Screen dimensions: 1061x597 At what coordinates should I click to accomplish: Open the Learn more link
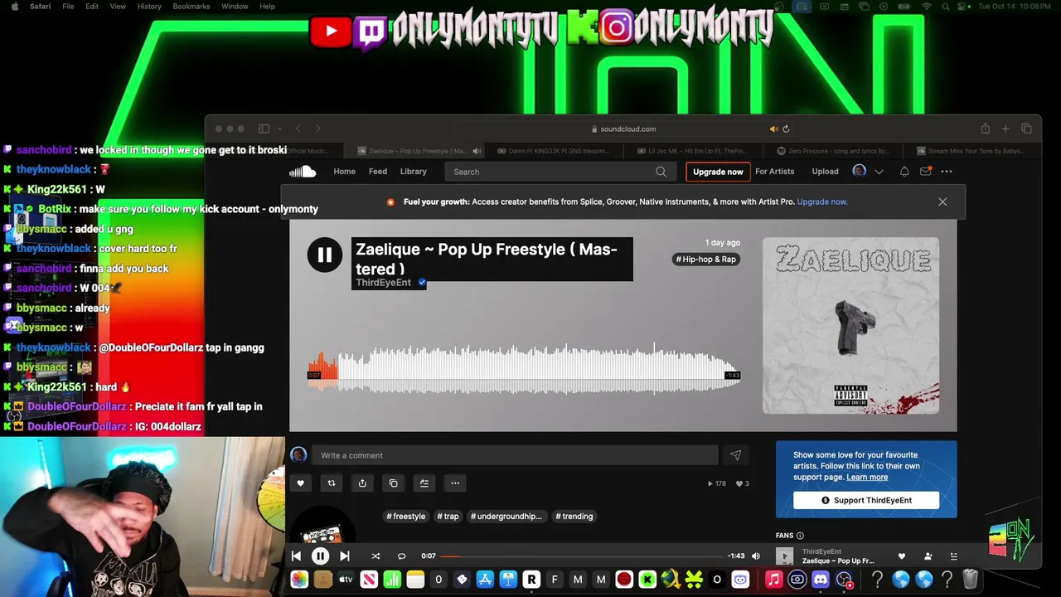tap(867, 478)
